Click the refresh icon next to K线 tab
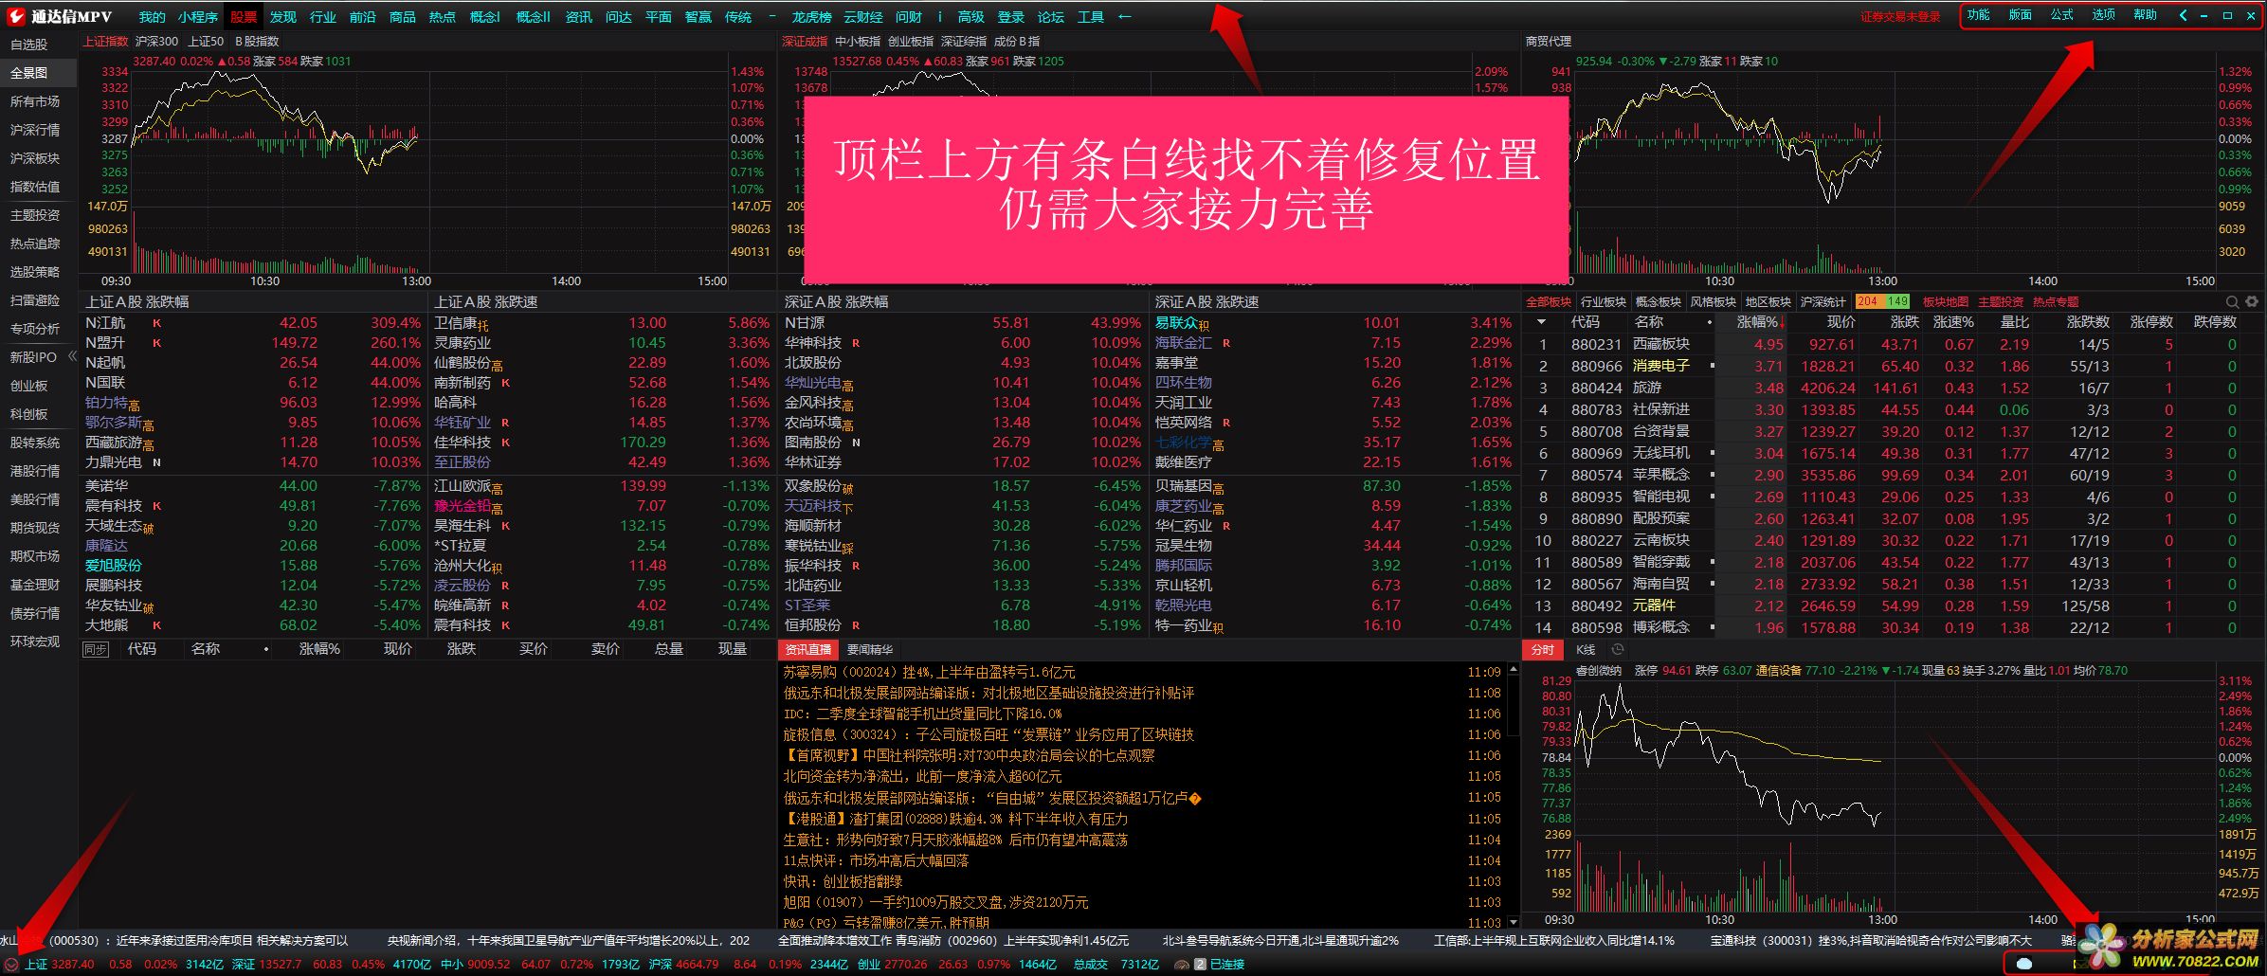 point(1618,649)
